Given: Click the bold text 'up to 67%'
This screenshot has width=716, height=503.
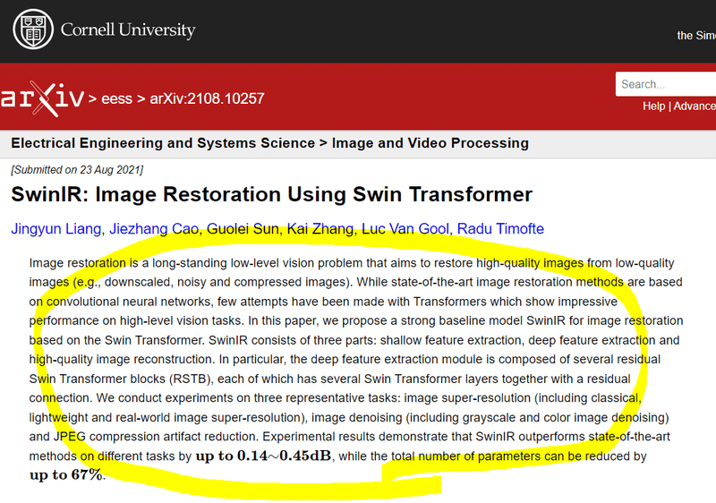Looking at the screenshot, I should click(x=66, y=474).
